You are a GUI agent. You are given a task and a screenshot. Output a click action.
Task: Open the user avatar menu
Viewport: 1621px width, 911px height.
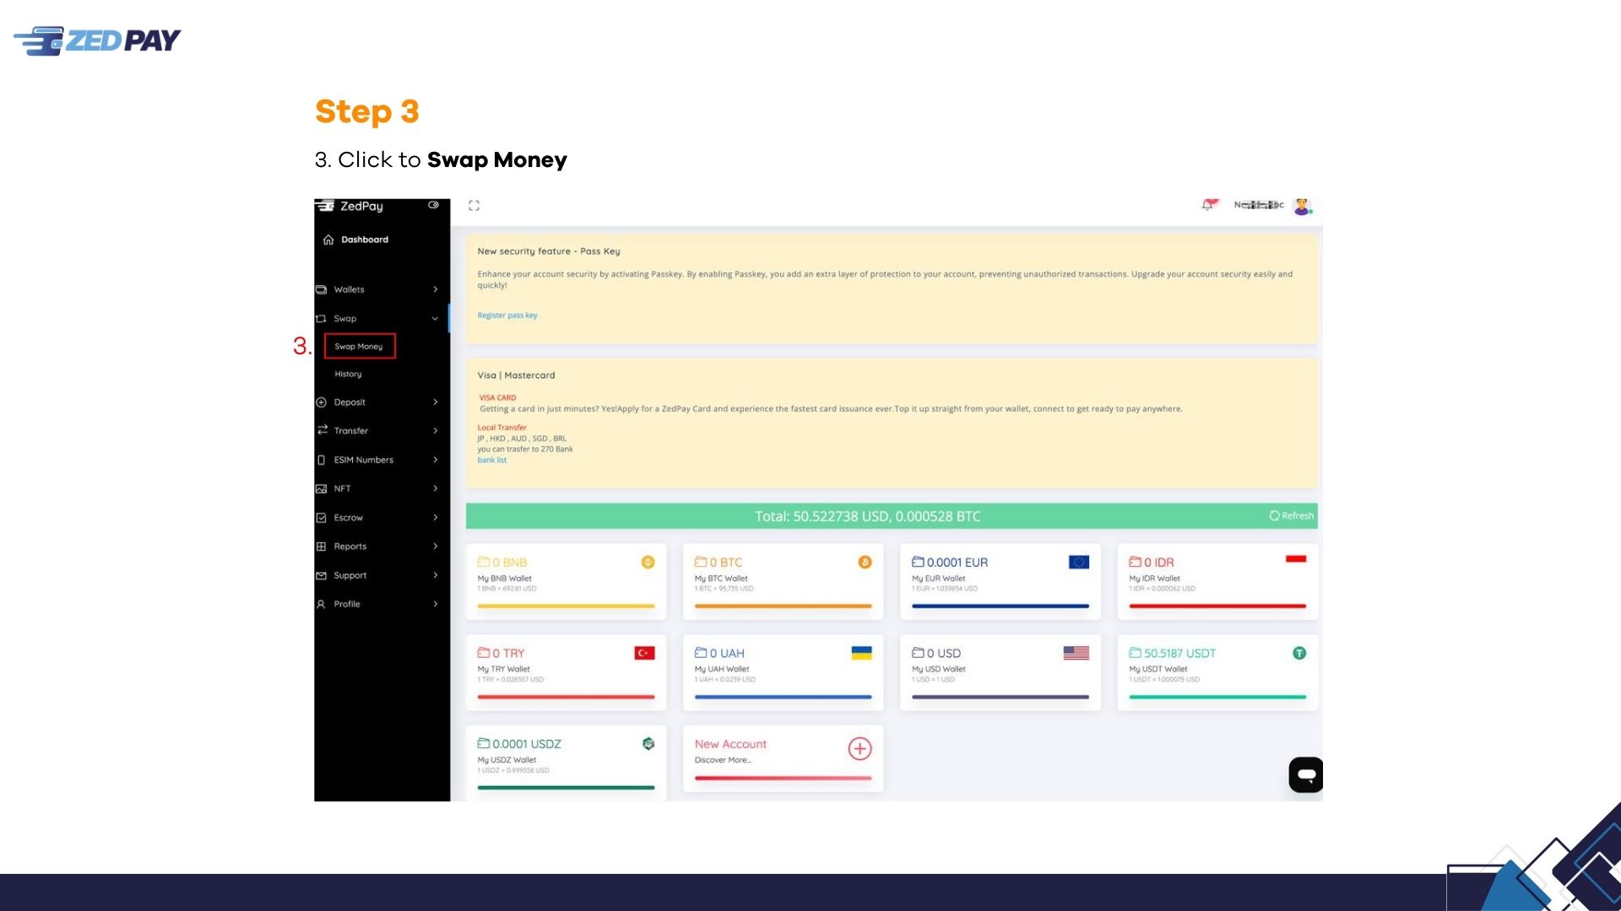(x=1302, y=206)
